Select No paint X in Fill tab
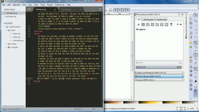199x112 pixels. 138,25
